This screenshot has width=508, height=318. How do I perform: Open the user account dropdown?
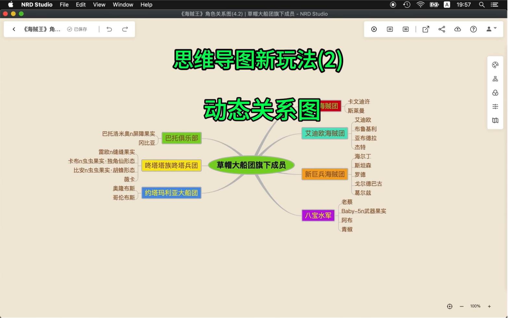[492, 29]
